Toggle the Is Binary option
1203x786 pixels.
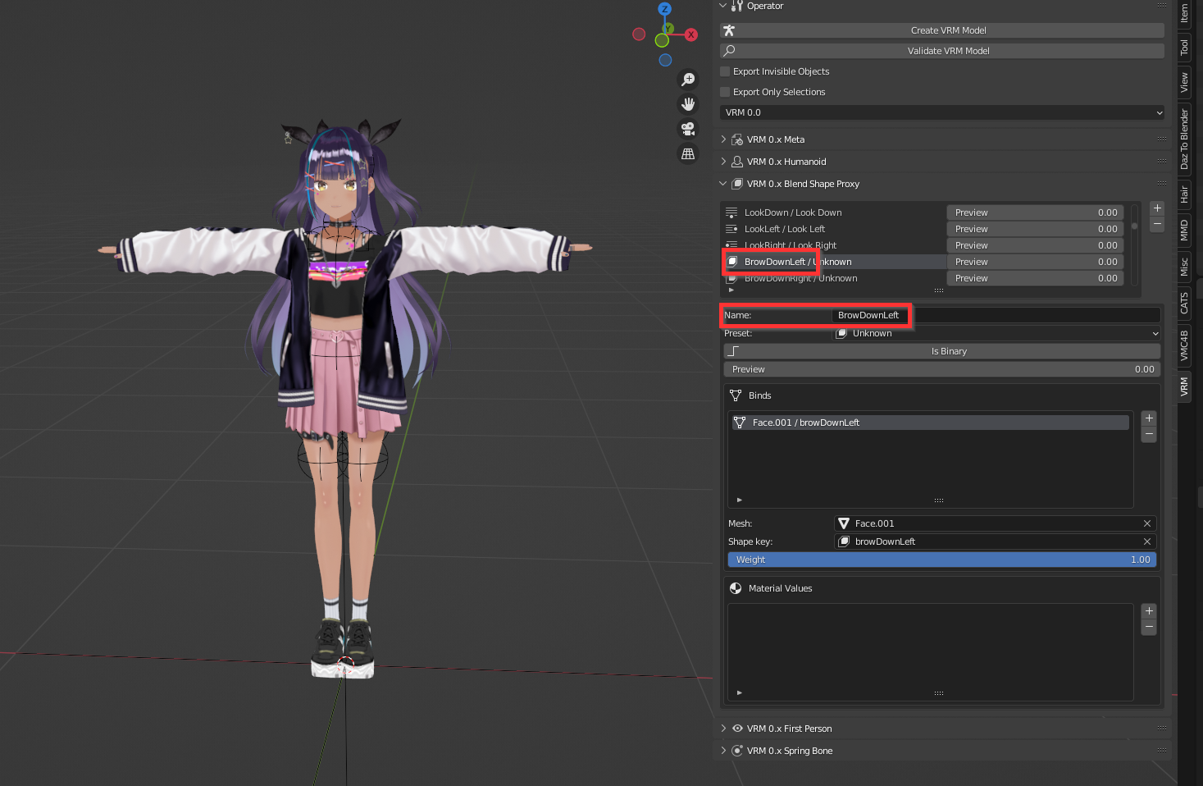[941, 351]
